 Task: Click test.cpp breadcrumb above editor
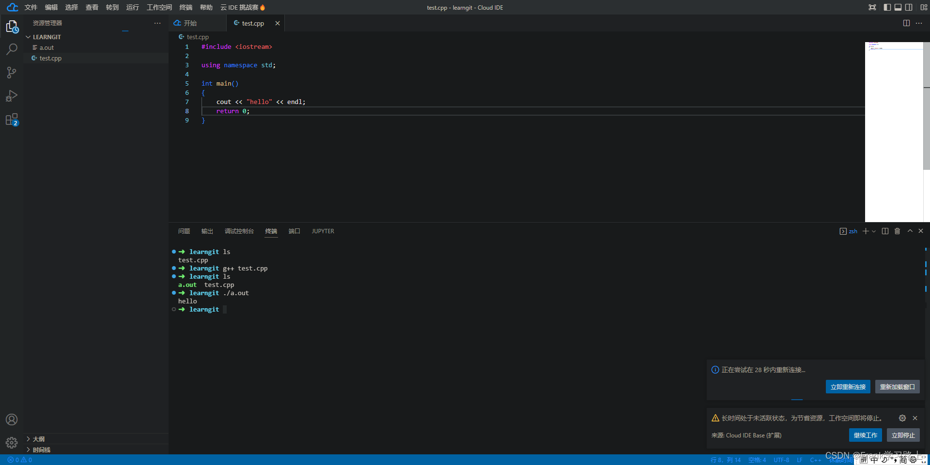pos(194,37)
